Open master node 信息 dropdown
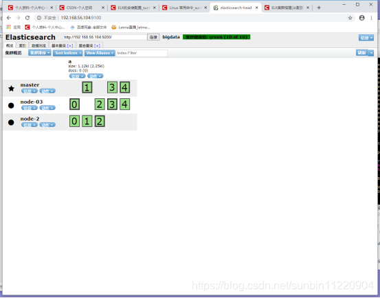380x298 pixels. pos(30,91)
